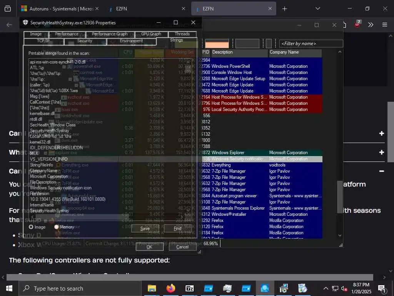Open the Security tab
The image size is (394, 296).
85,41
